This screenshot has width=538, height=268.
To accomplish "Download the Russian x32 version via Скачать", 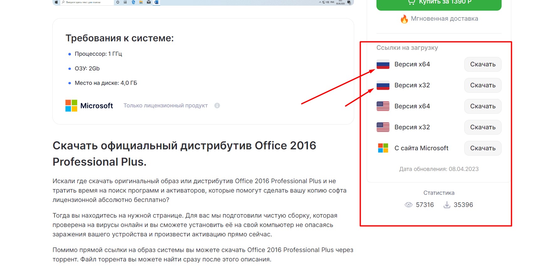I will pos(483,85).
